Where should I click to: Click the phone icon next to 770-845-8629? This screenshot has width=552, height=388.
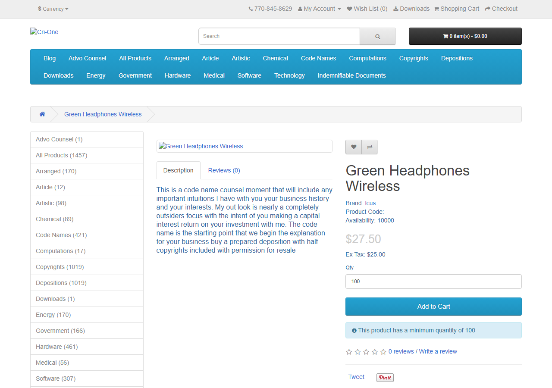(x=251, y=9)
